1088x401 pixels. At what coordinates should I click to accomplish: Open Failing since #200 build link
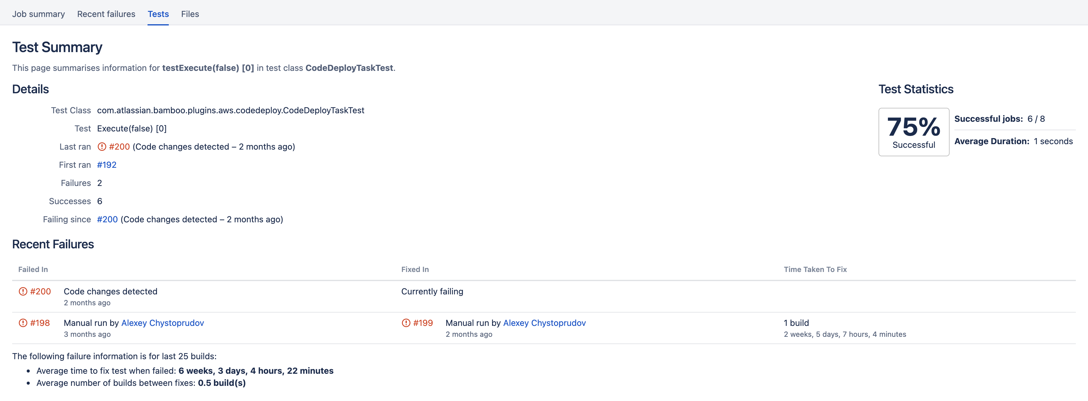pyautogui.click(x=107, y=220)
